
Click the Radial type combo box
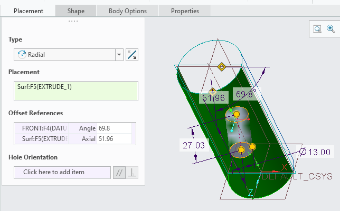(69, 55)
